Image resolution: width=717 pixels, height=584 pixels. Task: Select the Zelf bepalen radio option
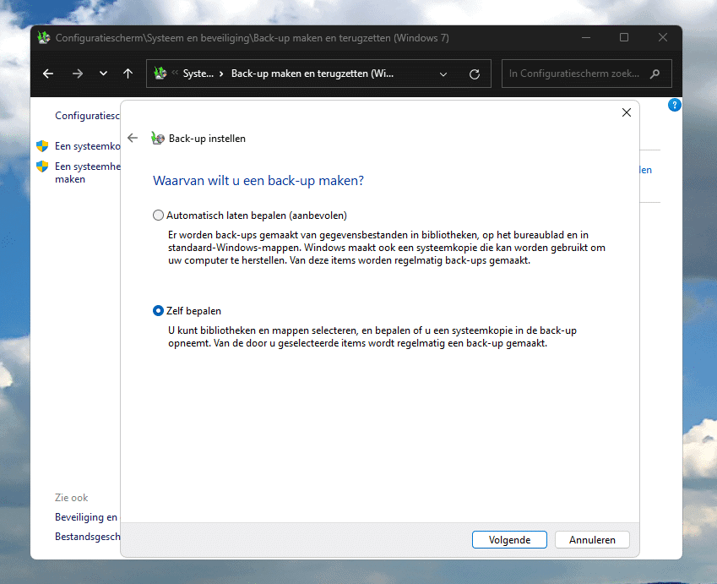click(158, 311)
